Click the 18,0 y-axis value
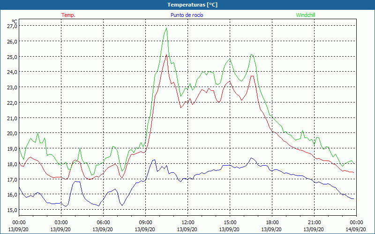 [12, 164]
